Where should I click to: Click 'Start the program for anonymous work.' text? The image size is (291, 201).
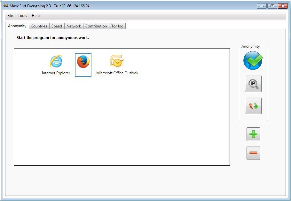point(53,38)
